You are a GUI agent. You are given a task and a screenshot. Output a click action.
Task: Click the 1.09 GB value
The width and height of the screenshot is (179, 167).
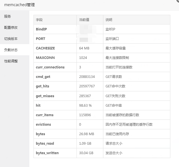pyautogui.click(x=85, y=143)
